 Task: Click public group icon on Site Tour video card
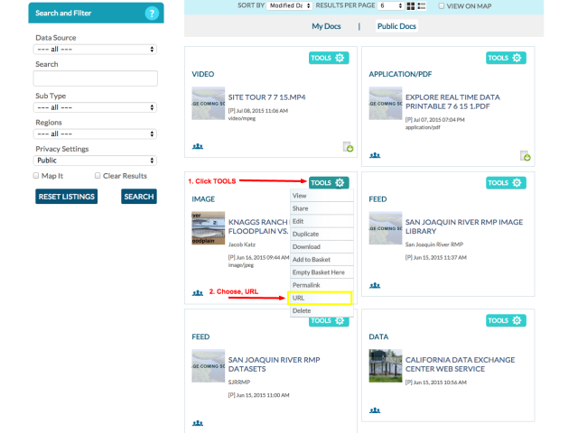198,145
